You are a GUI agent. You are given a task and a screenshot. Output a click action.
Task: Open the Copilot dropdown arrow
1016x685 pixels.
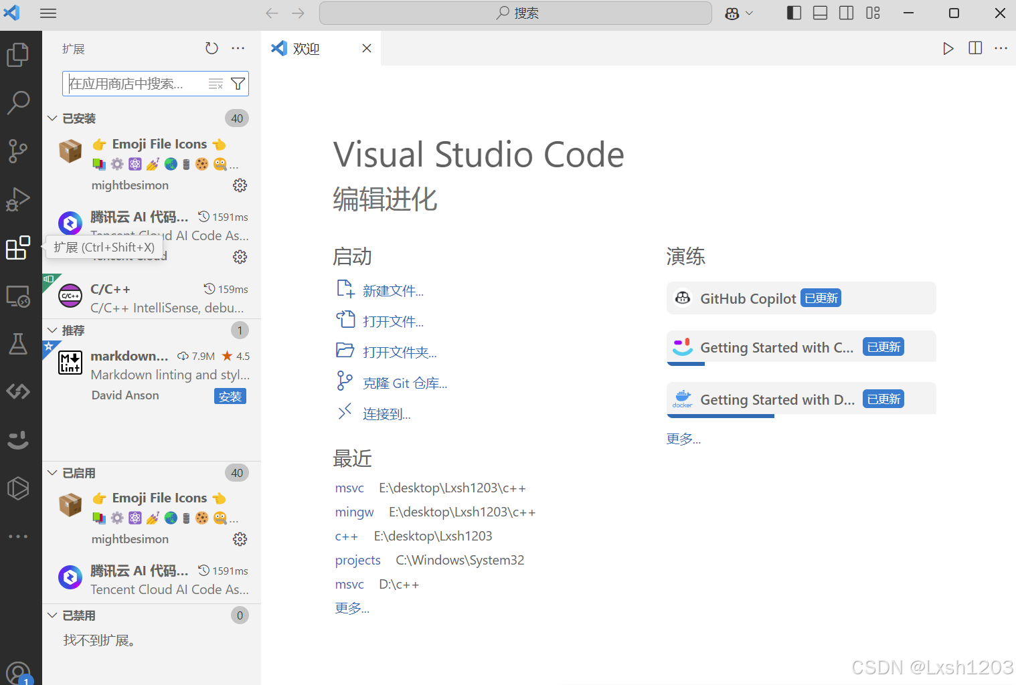[749, 13]
